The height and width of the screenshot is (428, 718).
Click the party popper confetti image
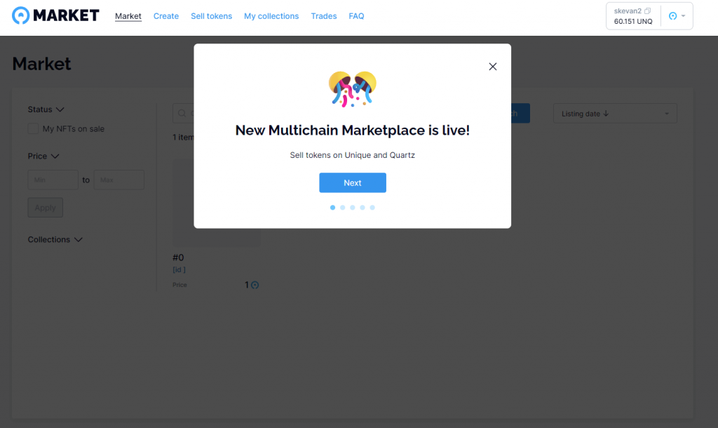(353, 89)
